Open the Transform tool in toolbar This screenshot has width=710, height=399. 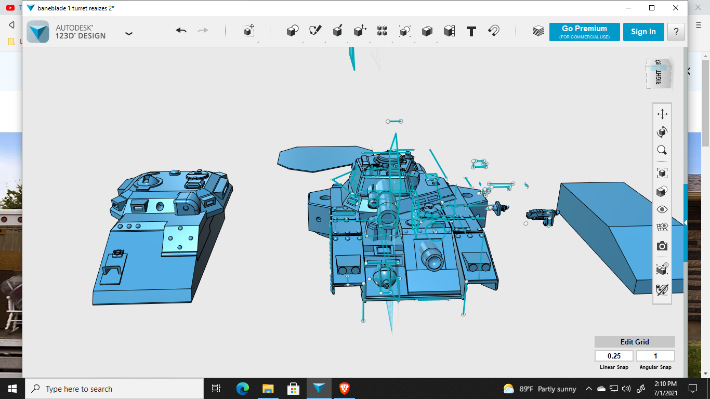coord(248,31)
